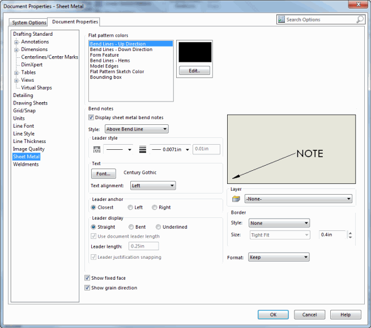Expand the Views tree node

click(16, 81)
